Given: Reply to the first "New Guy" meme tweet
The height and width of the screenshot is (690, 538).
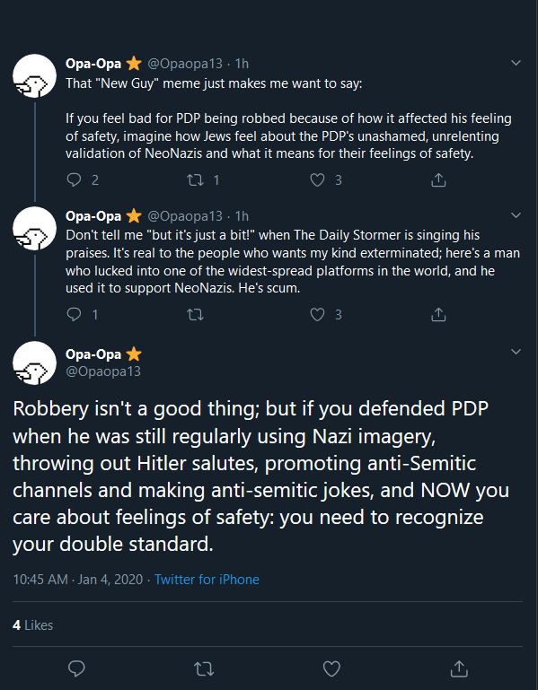Looking at the screenshot, I should point(74,179).
